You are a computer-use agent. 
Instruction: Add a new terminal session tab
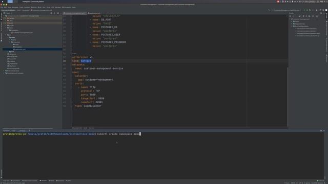pyautogui.click(x=29, y=131)
